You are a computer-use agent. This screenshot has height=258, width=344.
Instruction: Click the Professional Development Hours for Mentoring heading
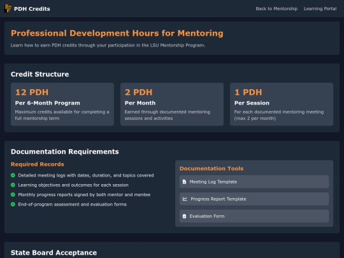point(117,33)
